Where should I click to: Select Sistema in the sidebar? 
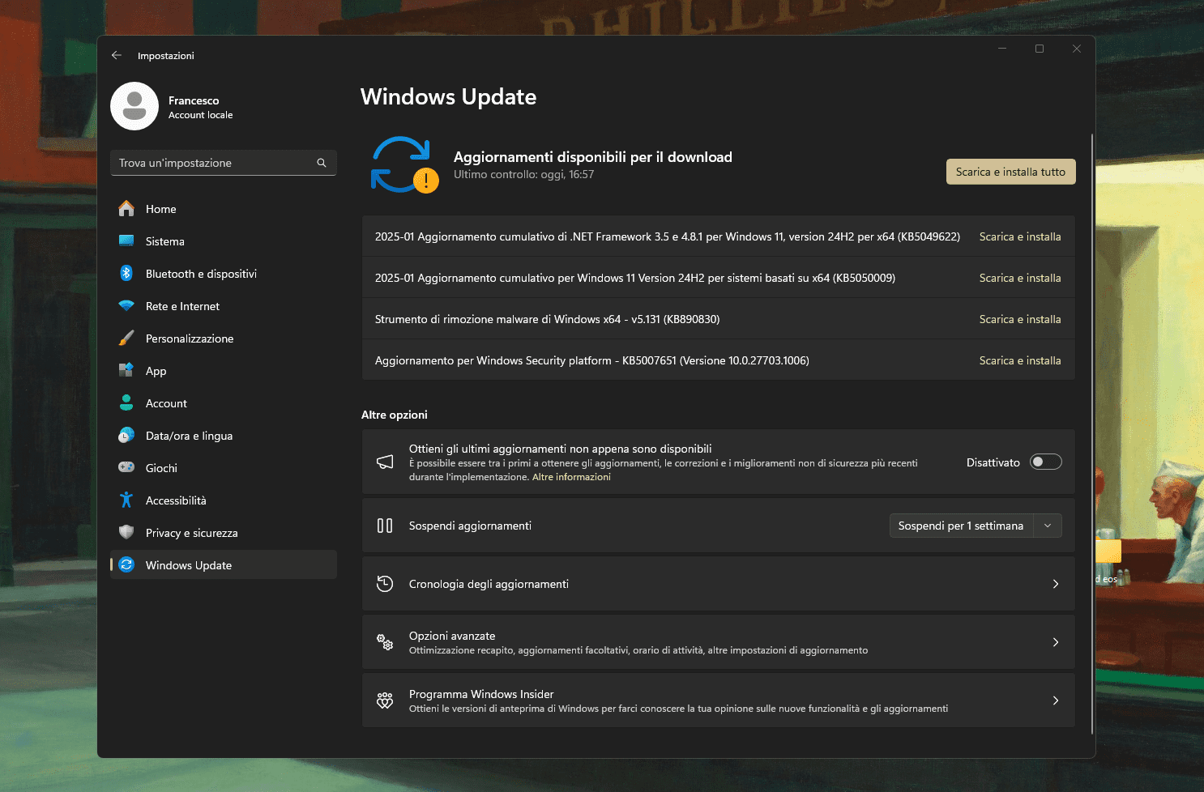(165, 241)
